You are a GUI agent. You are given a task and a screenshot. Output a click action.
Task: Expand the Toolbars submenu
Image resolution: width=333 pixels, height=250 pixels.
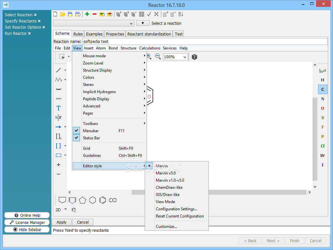point(109,123)
